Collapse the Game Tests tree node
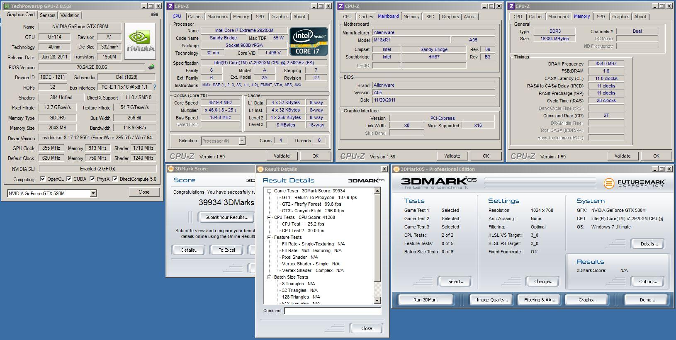Screen dimensions: 676x340 click(269, 191)
